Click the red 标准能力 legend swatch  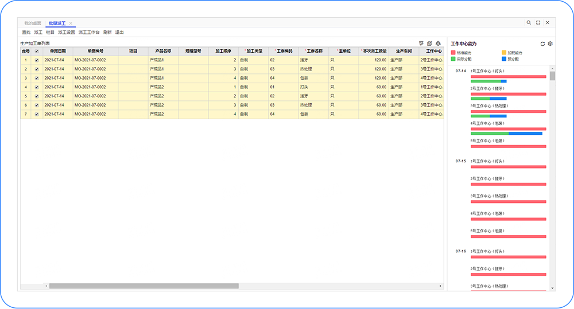453,53
